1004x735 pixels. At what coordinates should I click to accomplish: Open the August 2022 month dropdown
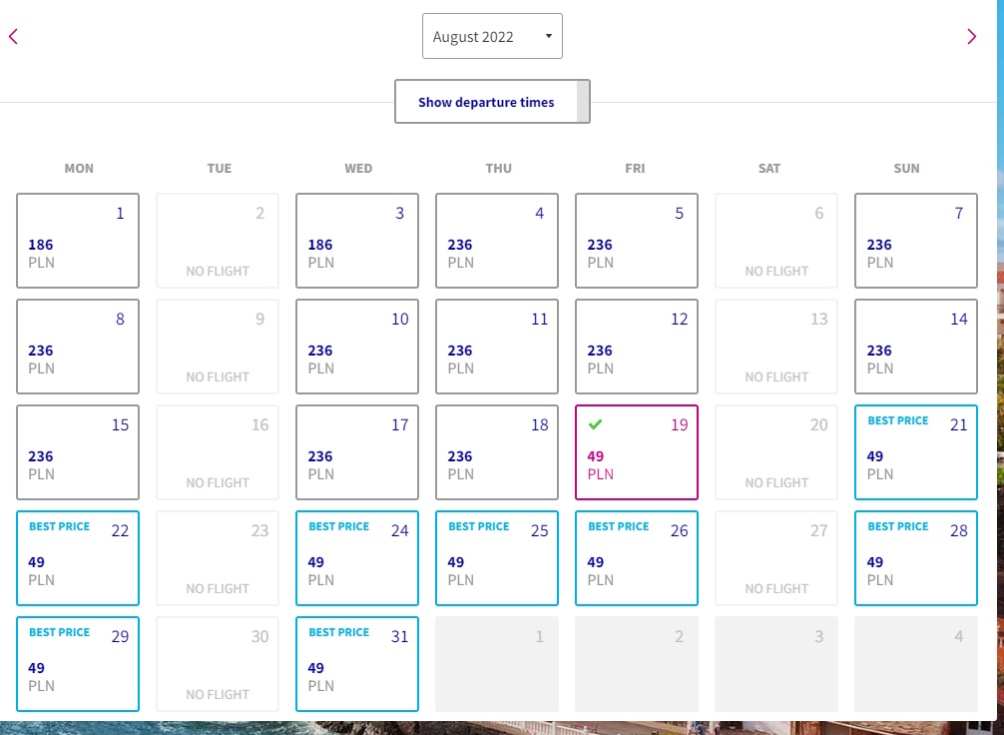click(x=492, y=36)
